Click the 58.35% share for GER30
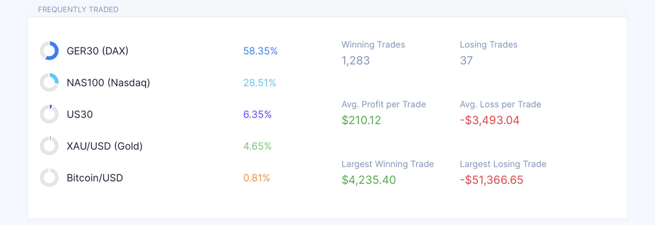The width and height of the screenshot is (655, 225). click(260, 51)
